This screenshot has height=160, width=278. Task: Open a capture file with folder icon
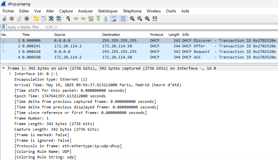coord(36,19)
